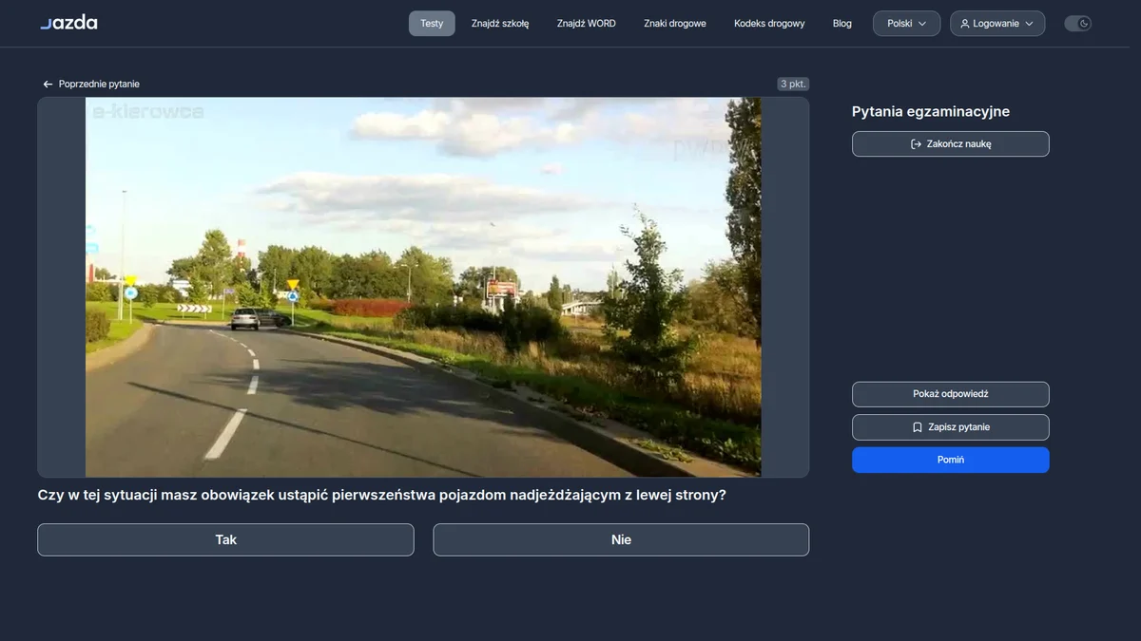
Task: Expand the Logowanie account dropdown
Action: [x=996, y=24]
